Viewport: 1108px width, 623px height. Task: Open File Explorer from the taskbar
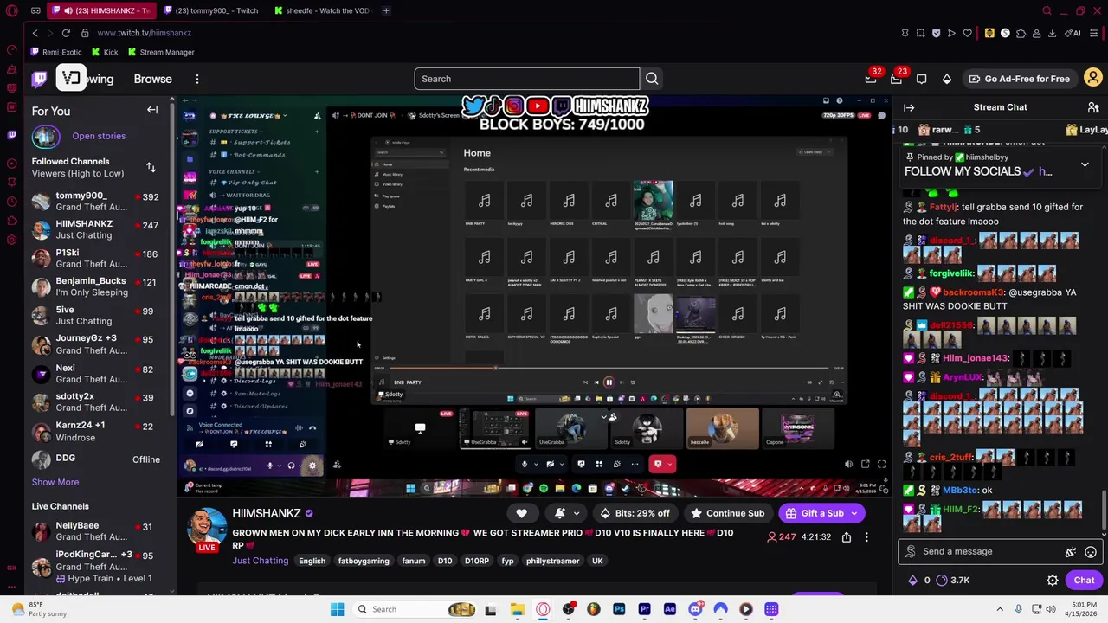(x=518, y=609)
